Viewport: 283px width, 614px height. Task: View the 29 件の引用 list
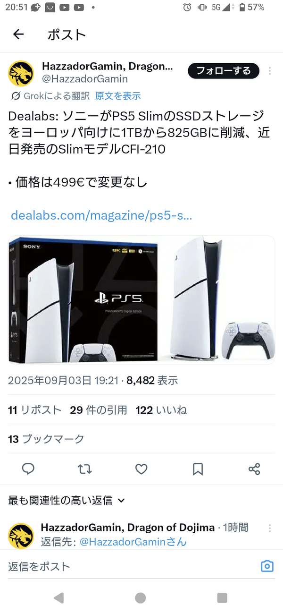pyautogui.click(x=99, y=410)
